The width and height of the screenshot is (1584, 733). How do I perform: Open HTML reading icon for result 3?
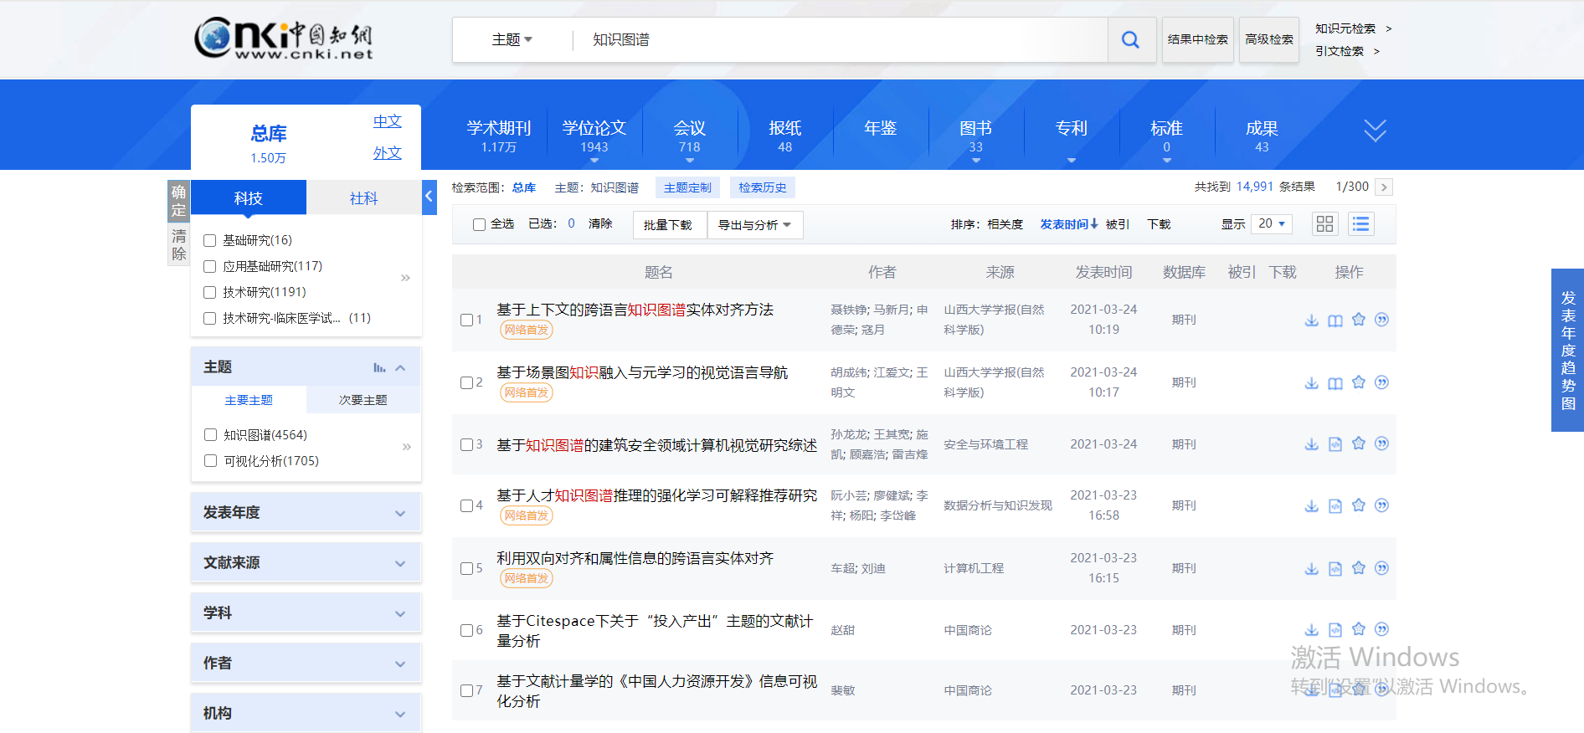click(1335, 444)
